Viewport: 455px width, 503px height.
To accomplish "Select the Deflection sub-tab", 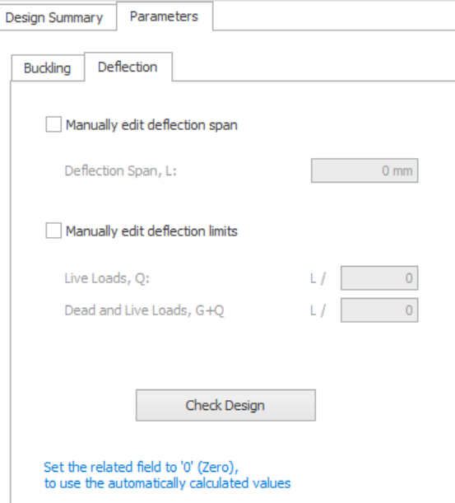I will coord(128,67).
